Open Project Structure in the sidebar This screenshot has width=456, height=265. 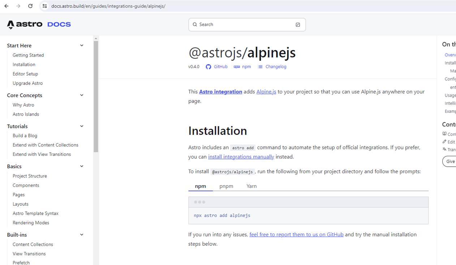(x=30, y=176)
